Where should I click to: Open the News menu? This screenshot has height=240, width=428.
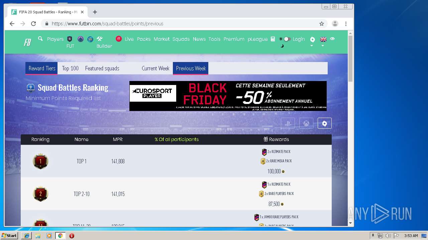tap(199, 39)
